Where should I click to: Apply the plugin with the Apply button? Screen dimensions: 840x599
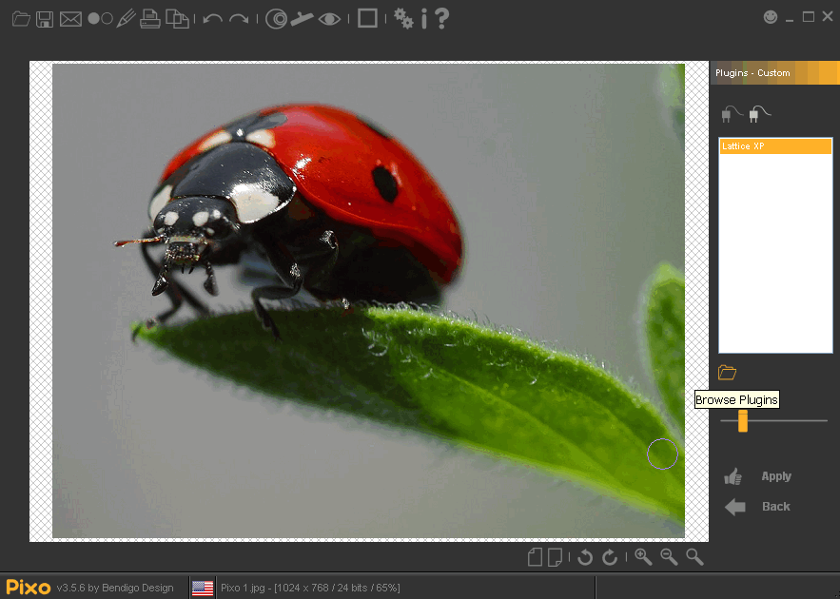(757, 476)
